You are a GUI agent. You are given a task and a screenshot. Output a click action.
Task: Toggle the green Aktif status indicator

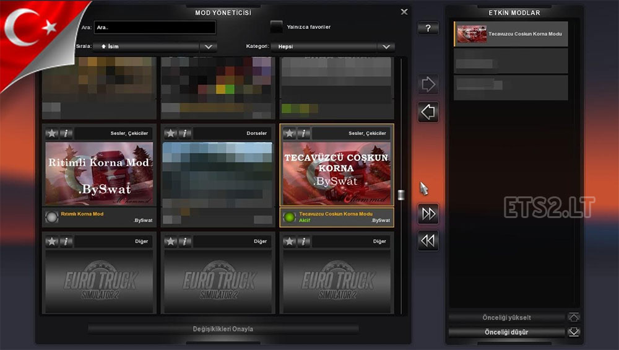click(x=289, y=217)
